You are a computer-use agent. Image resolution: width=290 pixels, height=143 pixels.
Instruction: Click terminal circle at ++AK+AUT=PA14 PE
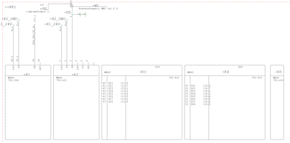pos(48,12)
